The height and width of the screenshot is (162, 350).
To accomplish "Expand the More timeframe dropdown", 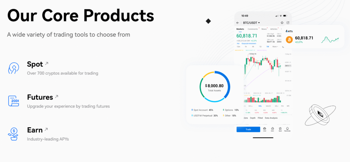I will (275, 47).
